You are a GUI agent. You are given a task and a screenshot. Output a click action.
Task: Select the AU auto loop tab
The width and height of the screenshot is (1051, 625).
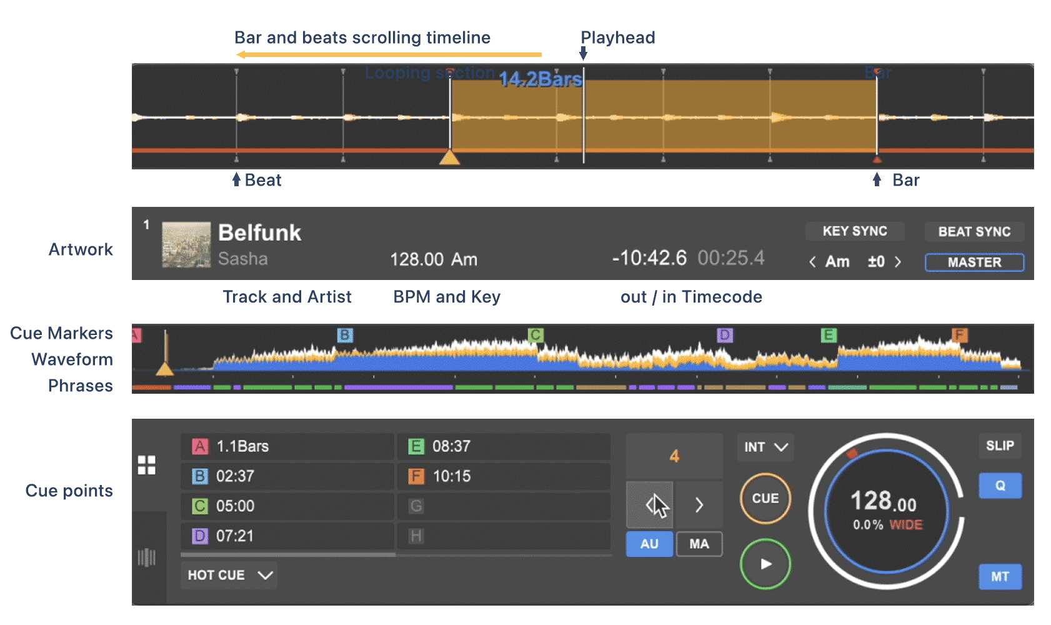pyautogui.click(x=649, y=544)
